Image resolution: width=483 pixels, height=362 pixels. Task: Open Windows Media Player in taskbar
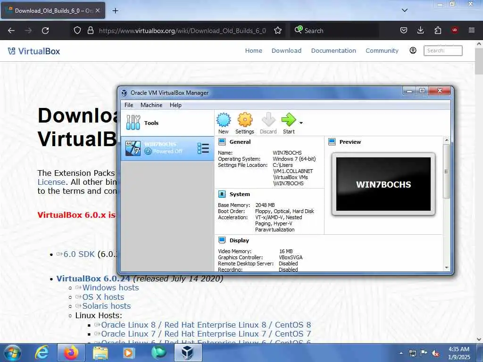[128, 353]
